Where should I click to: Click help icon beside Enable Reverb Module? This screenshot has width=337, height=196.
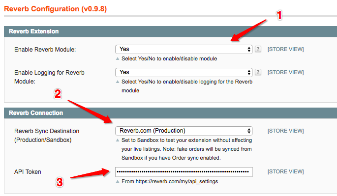pos(258,49)
